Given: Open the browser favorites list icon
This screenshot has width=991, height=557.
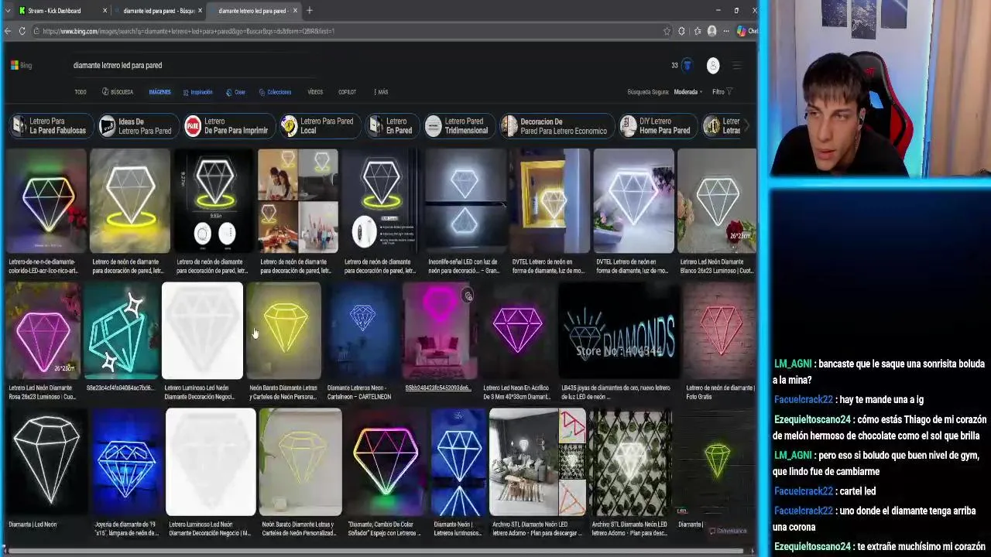Looking at the screenshot, I should click(698, 31).
